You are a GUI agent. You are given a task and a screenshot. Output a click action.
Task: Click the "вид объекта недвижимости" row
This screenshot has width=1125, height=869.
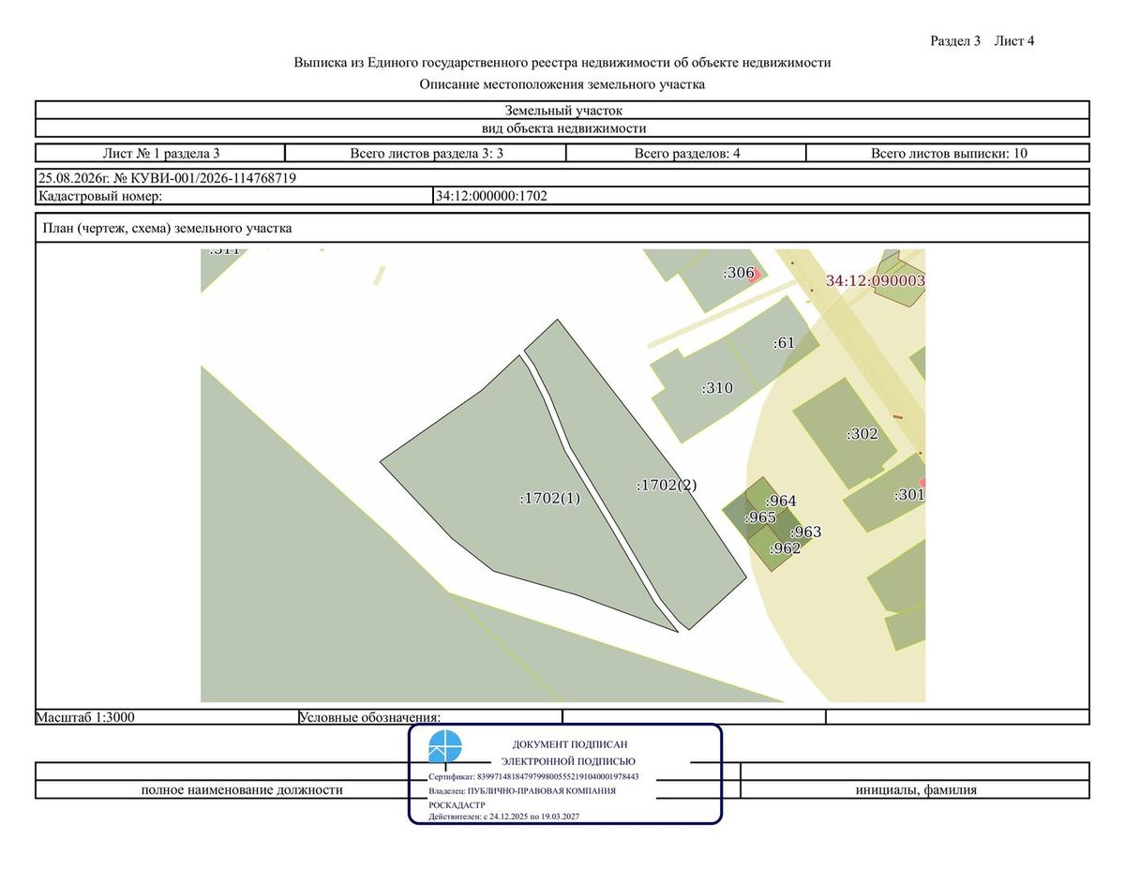(x=562, y=128)
